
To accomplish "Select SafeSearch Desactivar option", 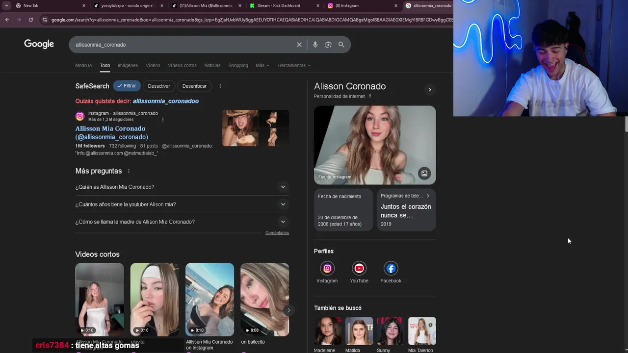I will [x=159, y=86].
